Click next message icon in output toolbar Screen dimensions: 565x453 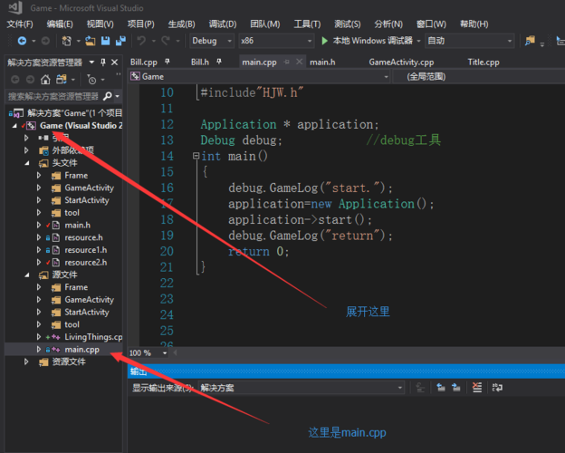tap(455, 388)
